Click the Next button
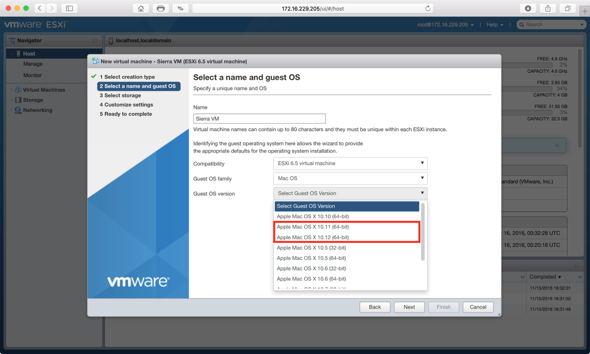 pyautogui.click(x=409, y=307)
